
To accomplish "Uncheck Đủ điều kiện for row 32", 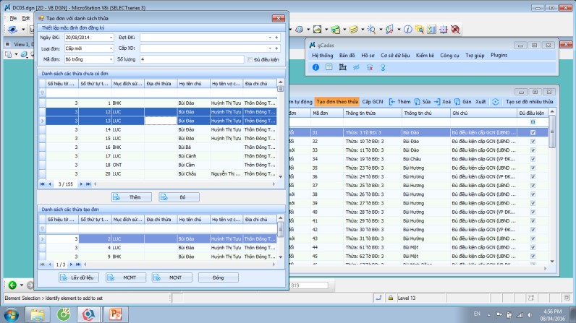I will 533,142.
